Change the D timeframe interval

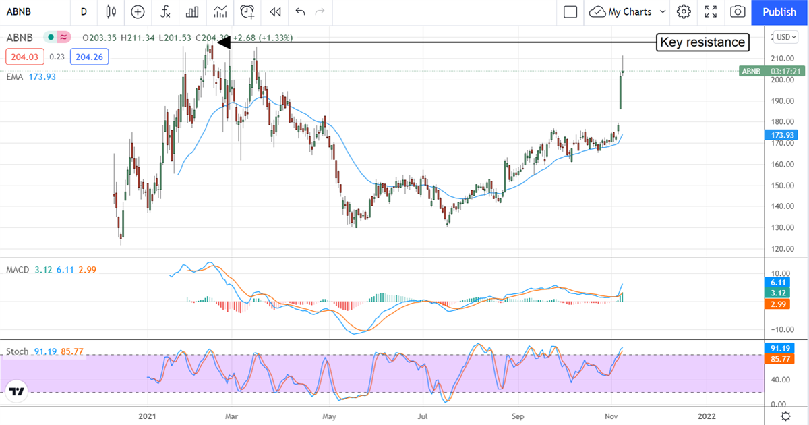coord(84,11)
